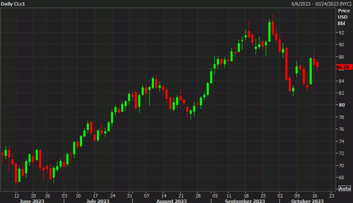Click the June 2023 month label
Image resolution: width=353 pixels, height=203 pixels.
point(32,201)
